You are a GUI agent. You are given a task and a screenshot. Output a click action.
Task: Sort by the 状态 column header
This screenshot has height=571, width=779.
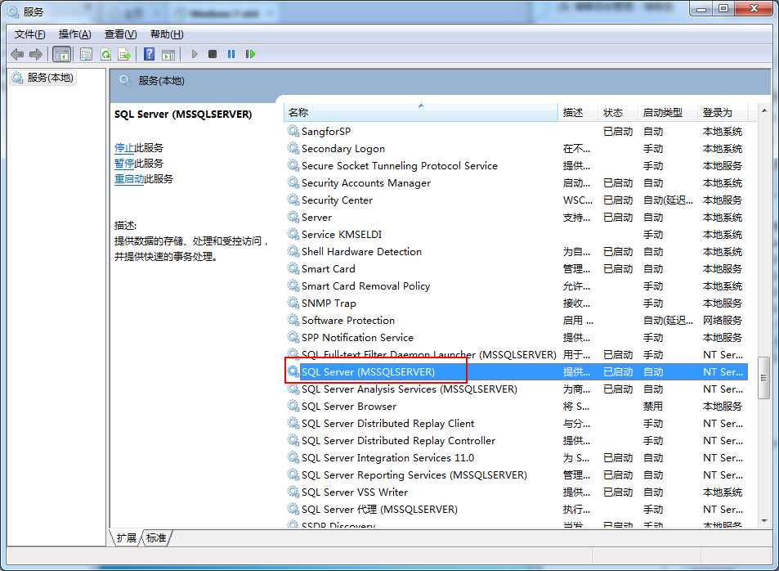(618, 112)
